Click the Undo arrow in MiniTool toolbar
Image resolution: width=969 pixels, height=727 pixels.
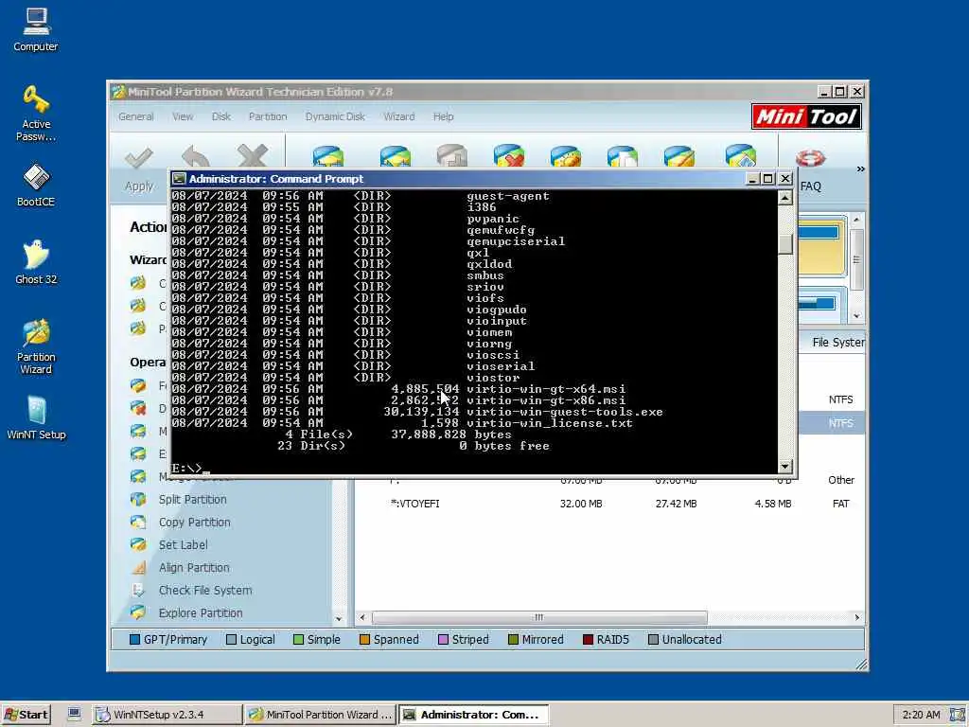pyautogui.click(x=195, y=157)
